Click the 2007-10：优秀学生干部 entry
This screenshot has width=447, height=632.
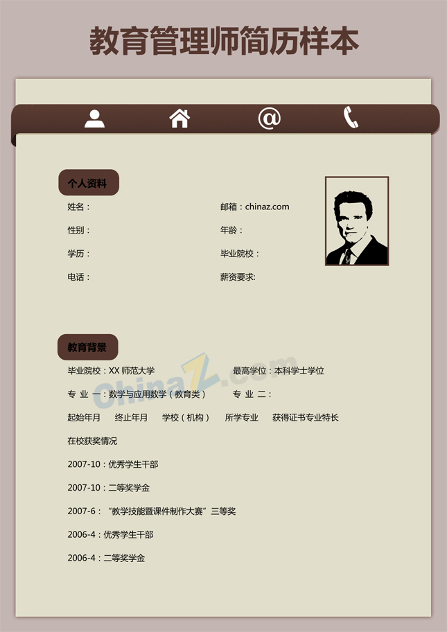pos(113,464)
